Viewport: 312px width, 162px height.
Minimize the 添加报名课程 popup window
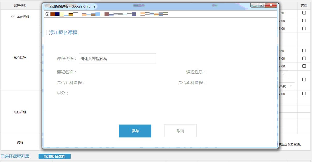tap(254, 5)
